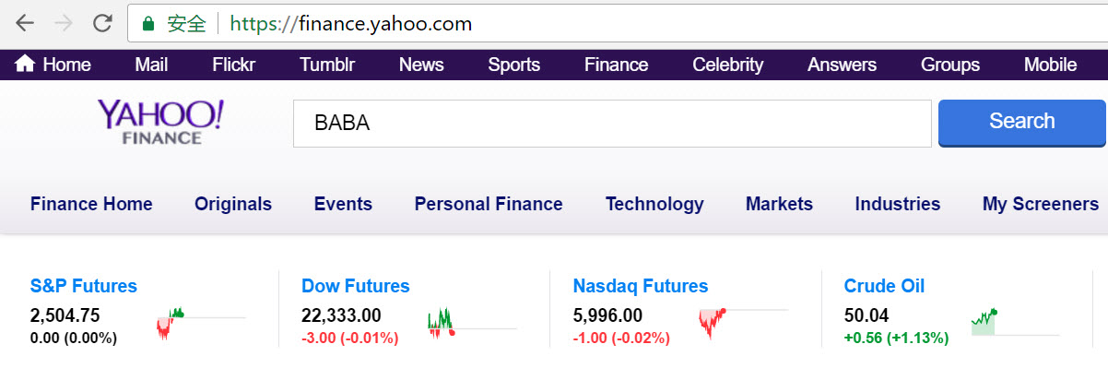
Task: Open the Markets navigation tab
Action: (779, 204)
